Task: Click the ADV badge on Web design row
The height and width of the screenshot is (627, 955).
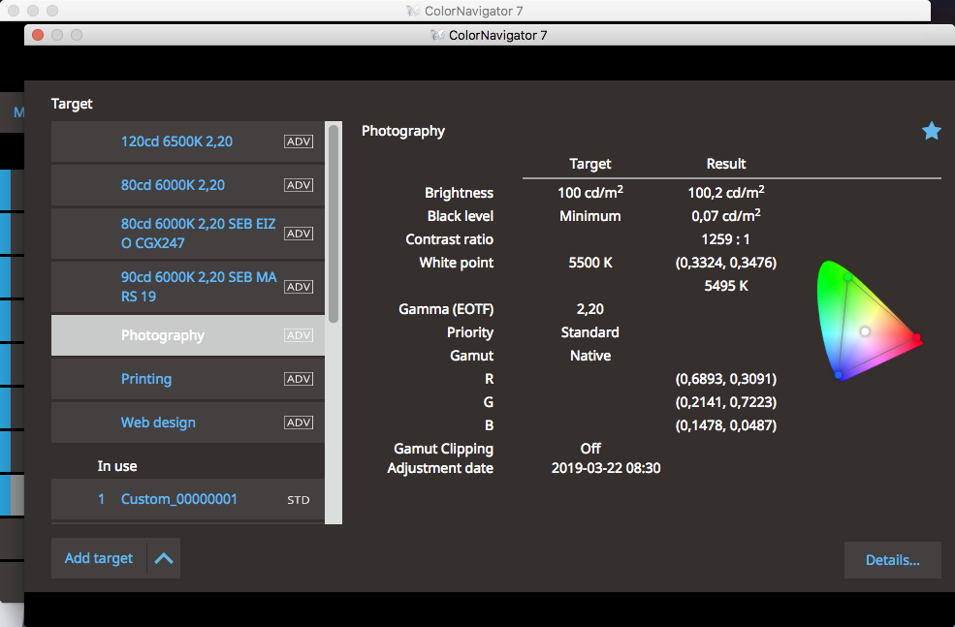Action: 299,423
